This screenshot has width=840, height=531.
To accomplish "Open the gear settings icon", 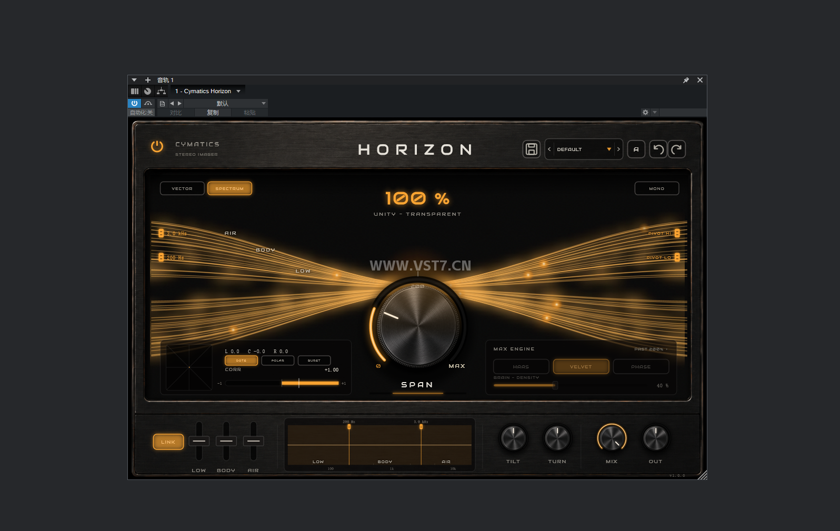I will click(x=645, y=112).
